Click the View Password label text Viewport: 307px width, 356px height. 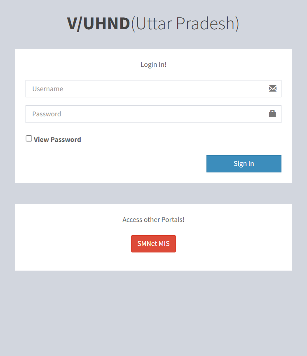point(57,139)
